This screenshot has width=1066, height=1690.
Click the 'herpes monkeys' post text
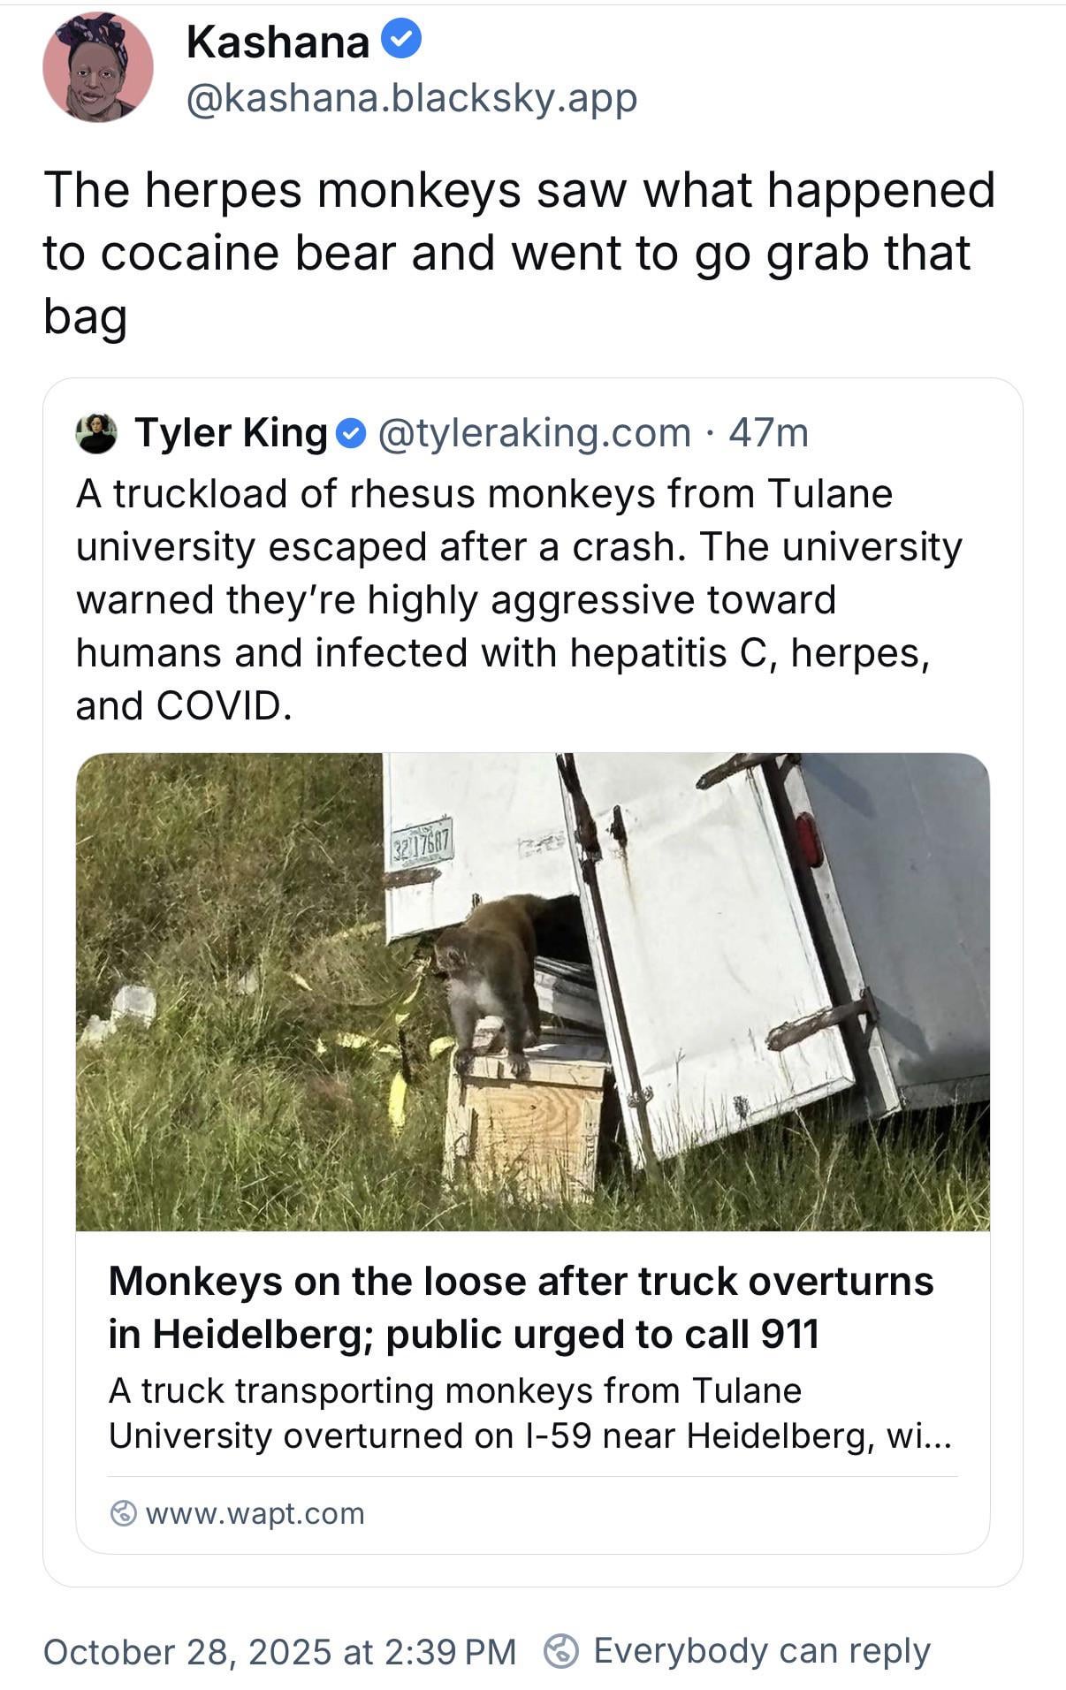pyautogui.click(x=519, y=252)
